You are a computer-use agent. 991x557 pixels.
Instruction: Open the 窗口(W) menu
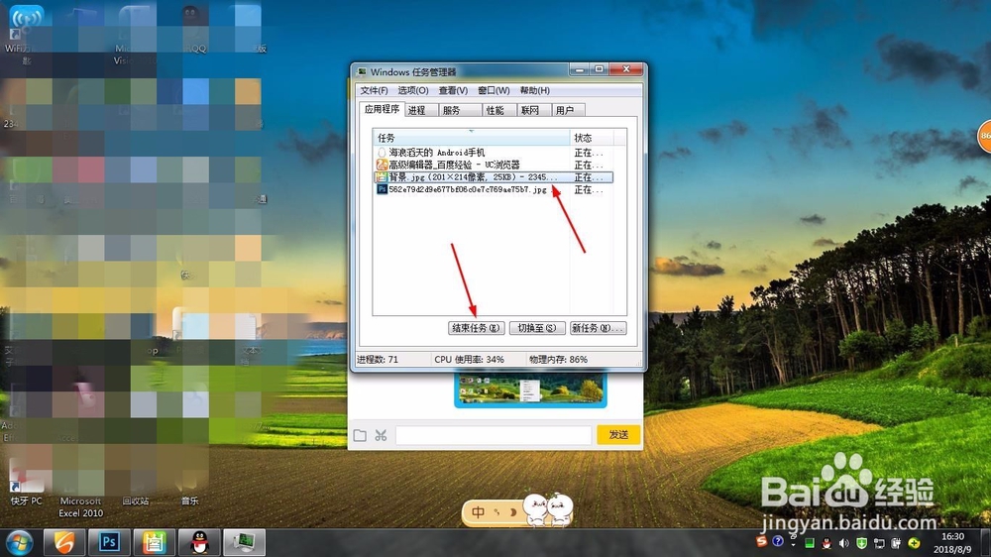pyautogui.click(x=494, y=90)
